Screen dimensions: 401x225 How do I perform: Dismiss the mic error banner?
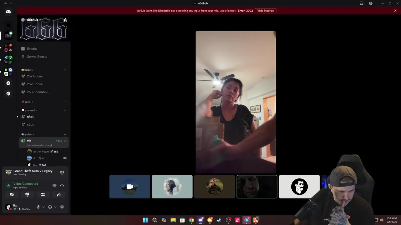[x=395, y=11]
